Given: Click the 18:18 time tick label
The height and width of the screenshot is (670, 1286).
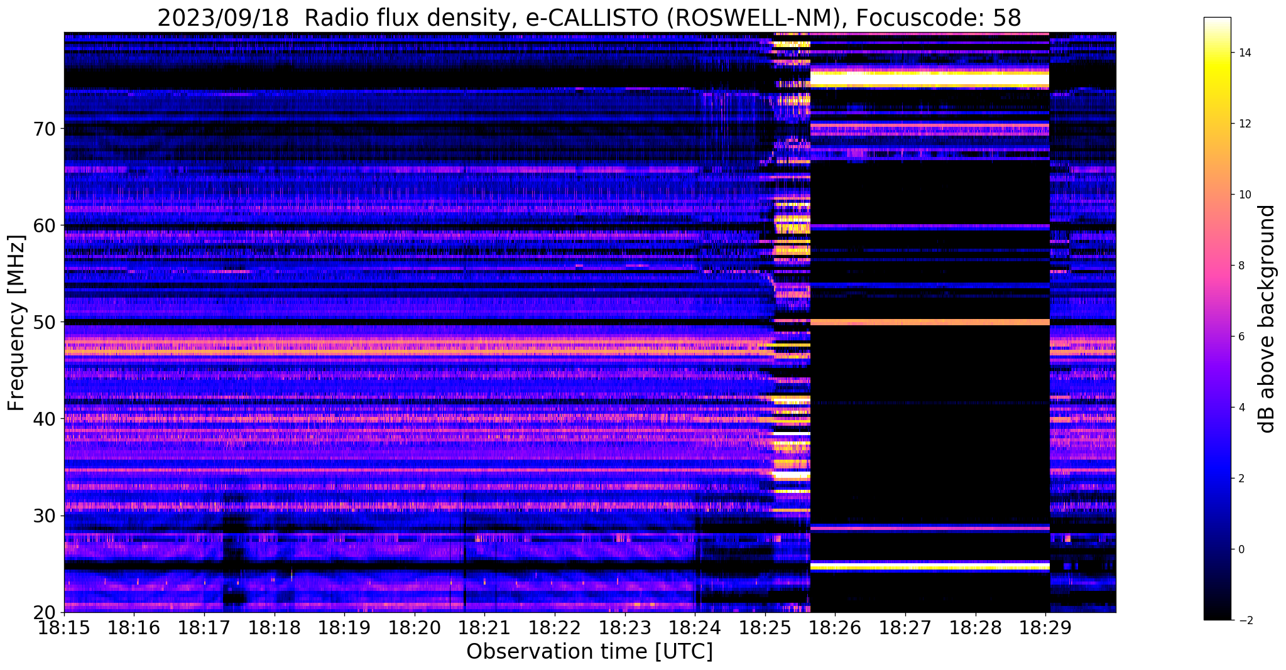Looking at the screenshot, I should click(275, 628).
